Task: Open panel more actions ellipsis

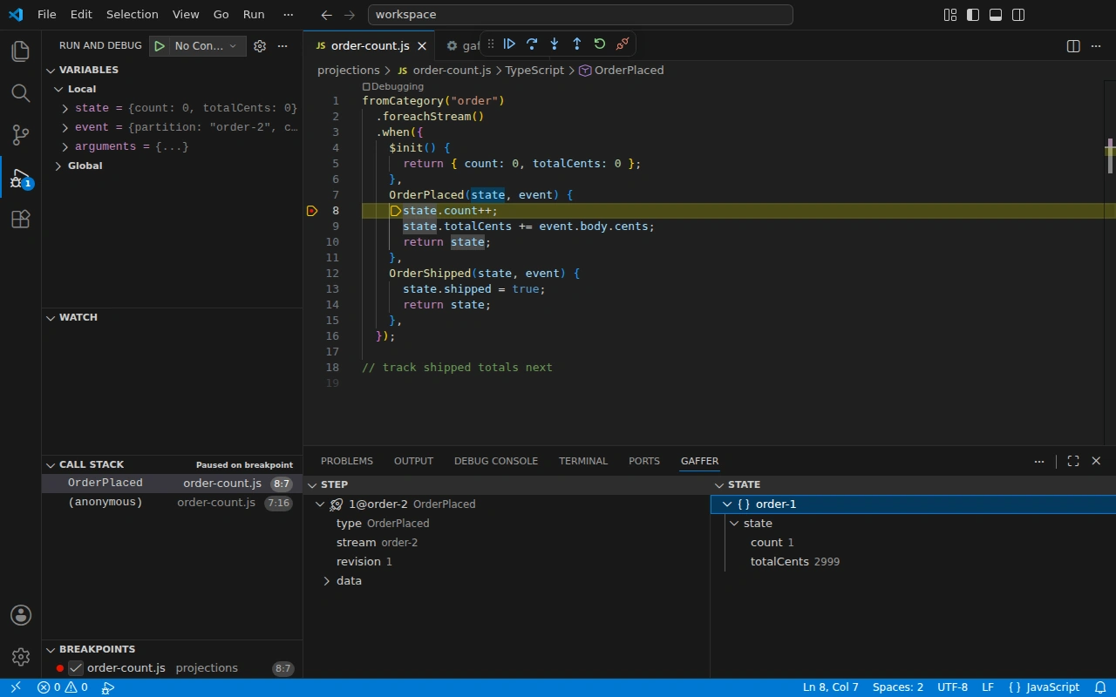Action: tap(1039, 461)
